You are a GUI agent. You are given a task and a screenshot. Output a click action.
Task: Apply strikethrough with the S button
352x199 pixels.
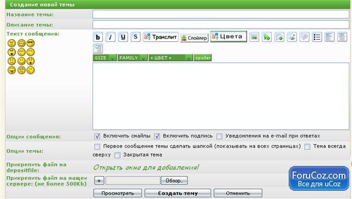tap(136, 37)
